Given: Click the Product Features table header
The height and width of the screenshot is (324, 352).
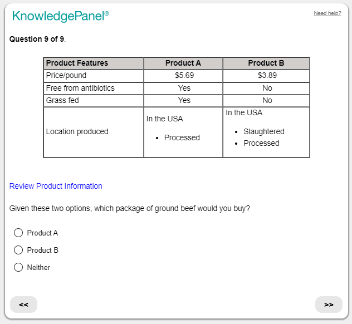Looking at the screenshot, I should pyautogui.click(x=77, y=63).
